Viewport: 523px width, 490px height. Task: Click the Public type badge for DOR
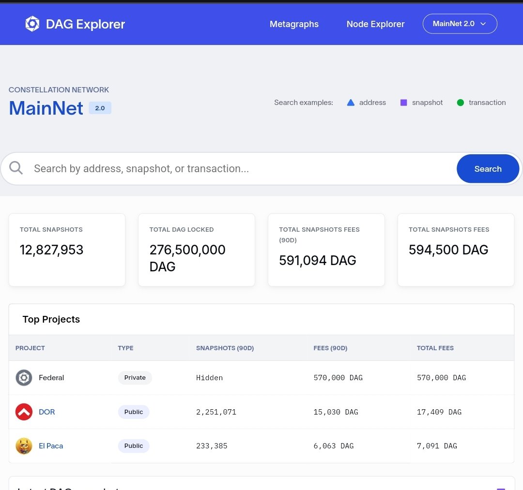[x=134, y=412]
